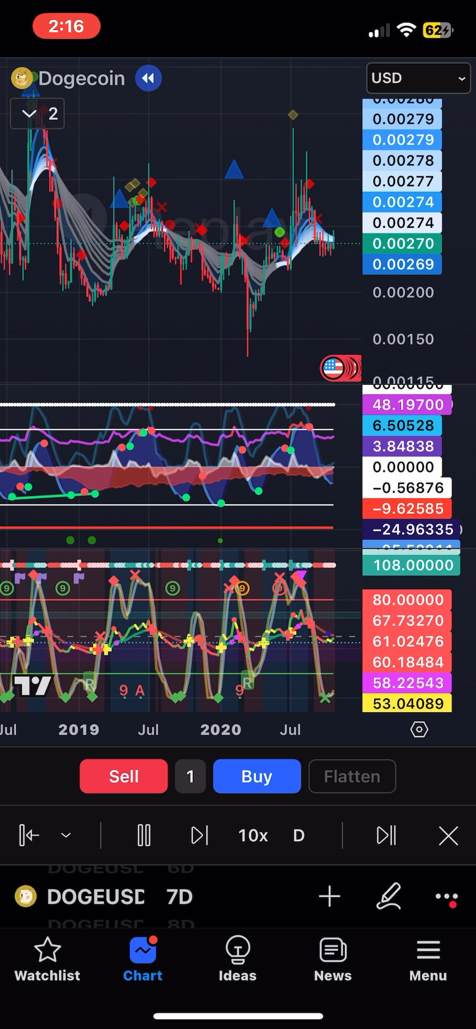The height and width of the screenshot is (1029, 476).
Task: Open the drawing tools pencil icon
Action: (x=389, y=897)
